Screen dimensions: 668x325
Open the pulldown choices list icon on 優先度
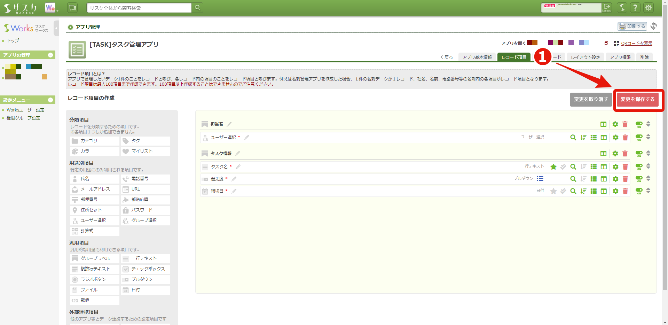(x=540, y=178)
